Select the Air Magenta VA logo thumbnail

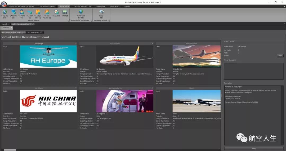[x=124, y=101]
